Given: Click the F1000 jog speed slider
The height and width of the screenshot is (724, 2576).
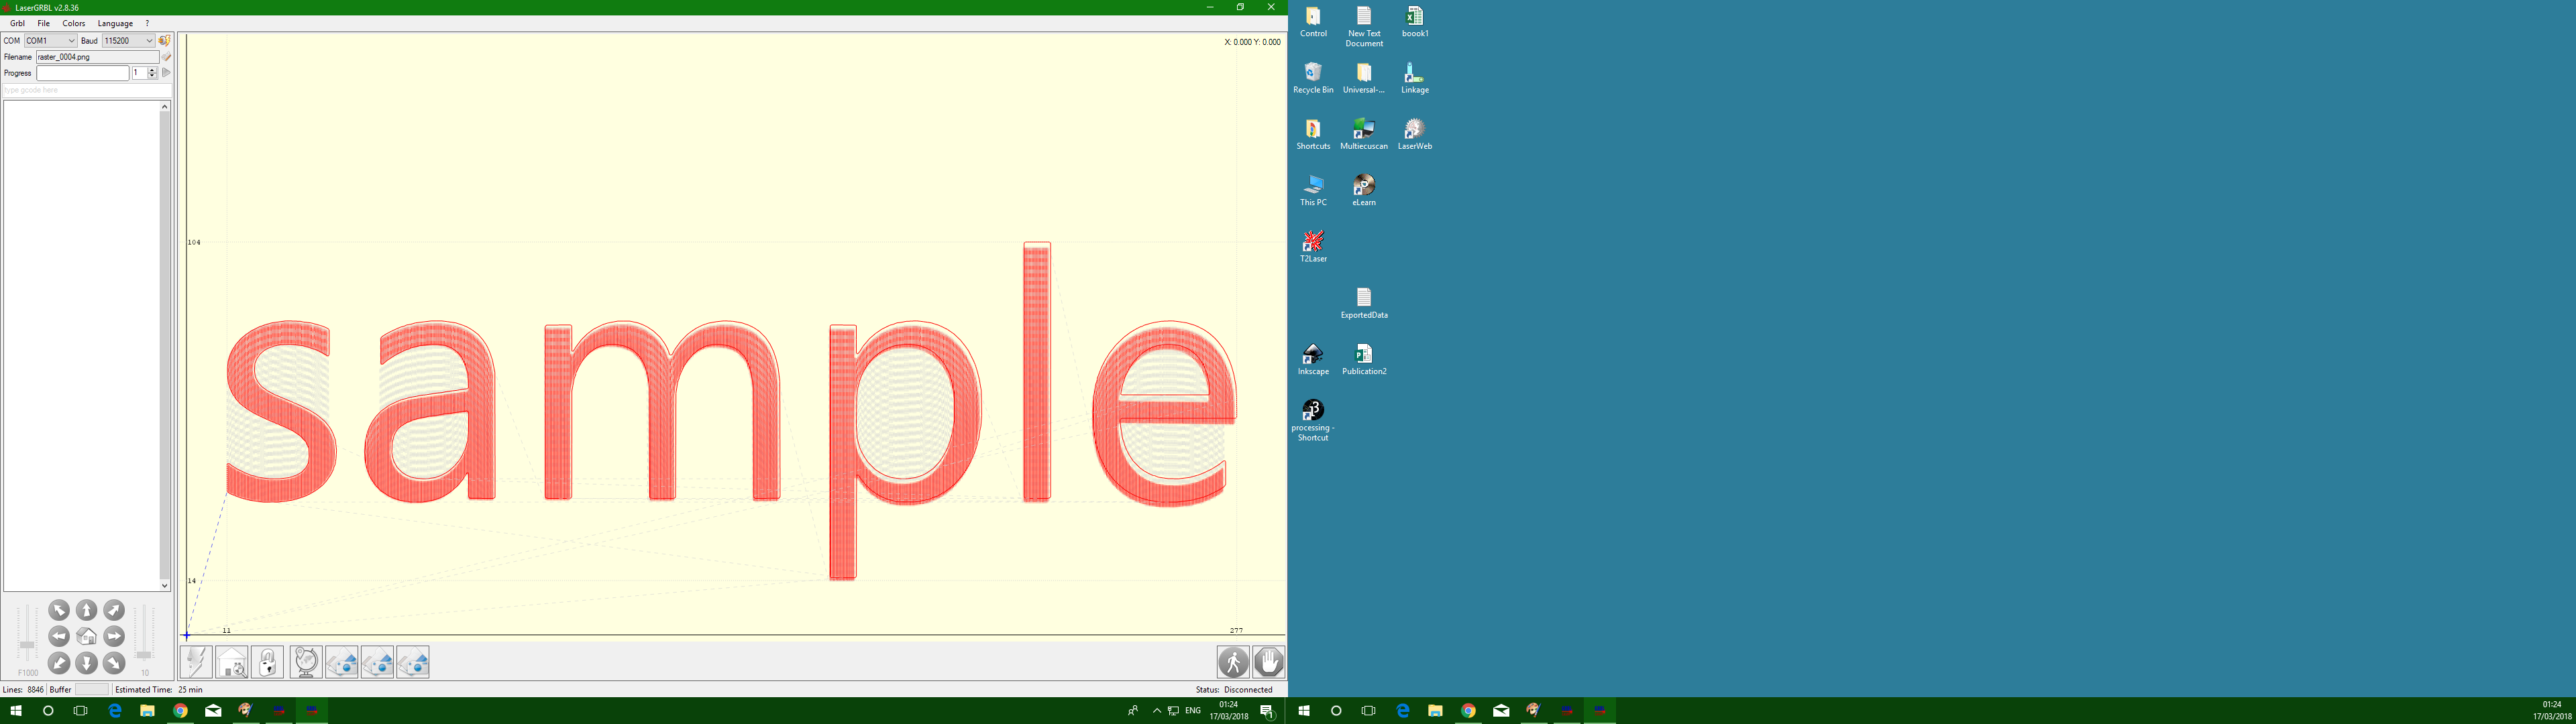Looking at the screenshot, I should click(27, 645).
